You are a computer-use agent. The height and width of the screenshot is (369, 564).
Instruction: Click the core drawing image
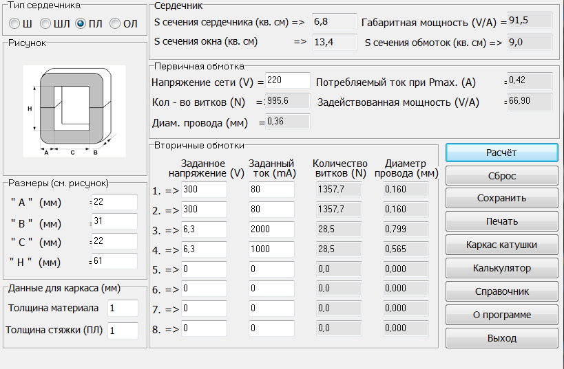point(74,111)
